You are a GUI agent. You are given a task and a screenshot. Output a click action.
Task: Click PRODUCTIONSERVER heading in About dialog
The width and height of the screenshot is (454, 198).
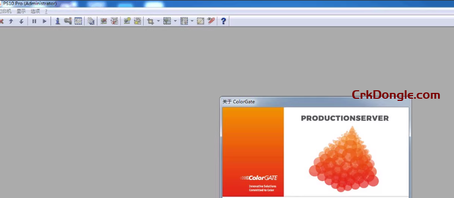345,118
